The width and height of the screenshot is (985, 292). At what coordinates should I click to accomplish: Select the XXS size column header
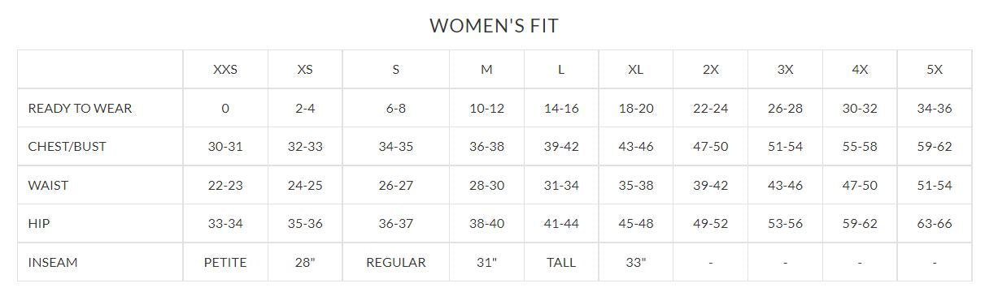[225, 70]
